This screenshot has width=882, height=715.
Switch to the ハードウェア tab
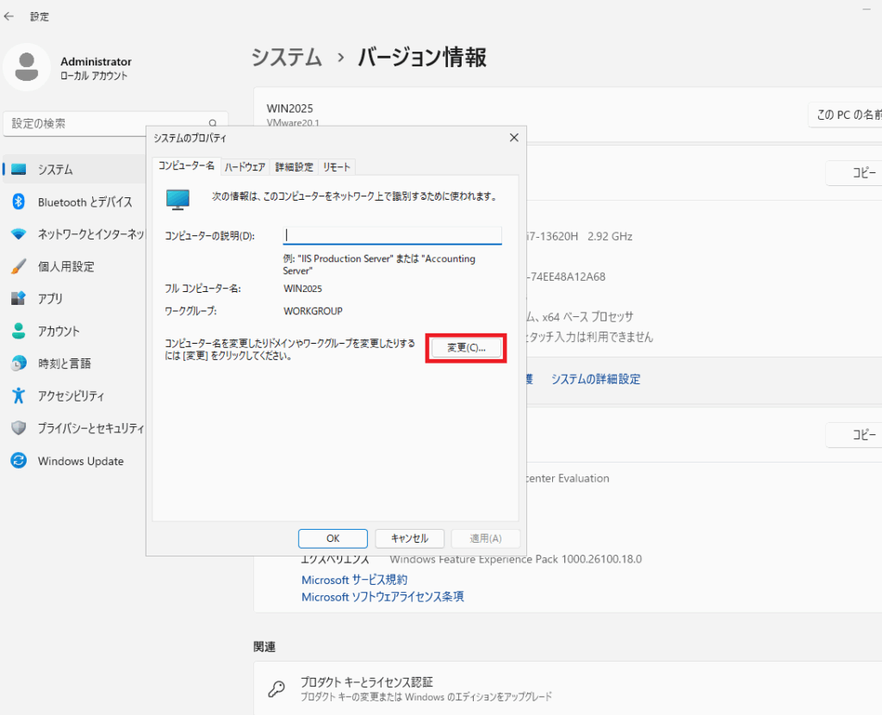coord(245,167)
